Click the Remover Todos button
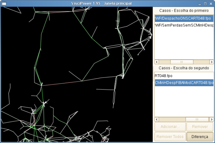This screenshot has height=143, width=215. click(x=170, y=137)
